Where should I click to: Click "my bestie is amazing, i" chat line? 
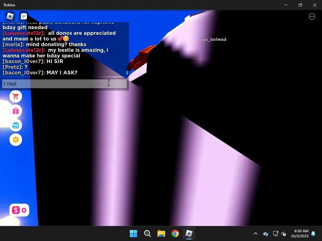[78, 50]
